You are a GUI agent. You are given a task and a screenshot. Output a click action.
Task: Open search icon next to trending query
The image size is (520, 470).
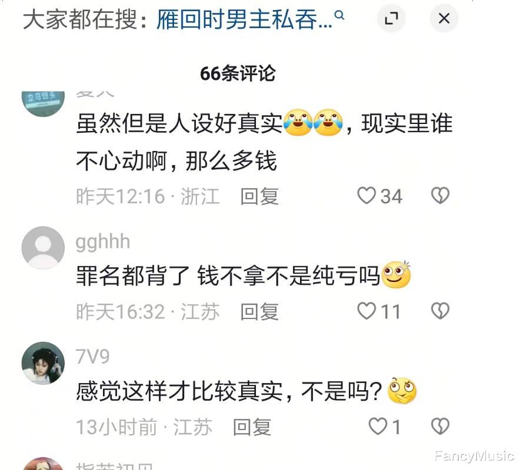coord(339,15)
